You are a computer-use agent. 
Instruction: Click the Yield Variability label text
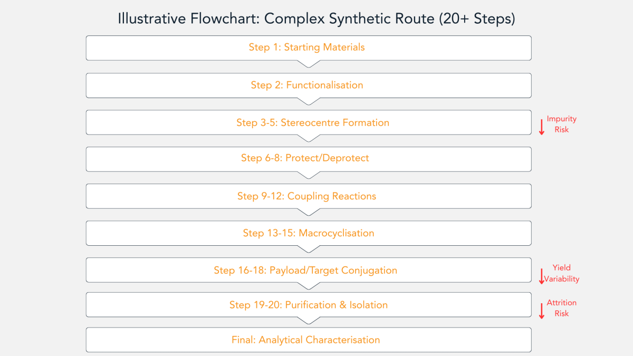coord(561,273)
